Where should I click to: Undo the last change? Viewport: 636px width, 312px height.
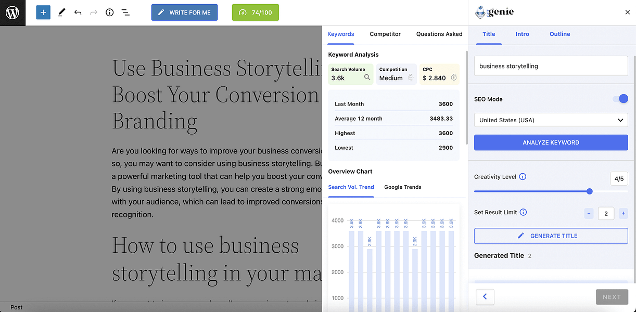pyautogui.click(x=78, y=12)
